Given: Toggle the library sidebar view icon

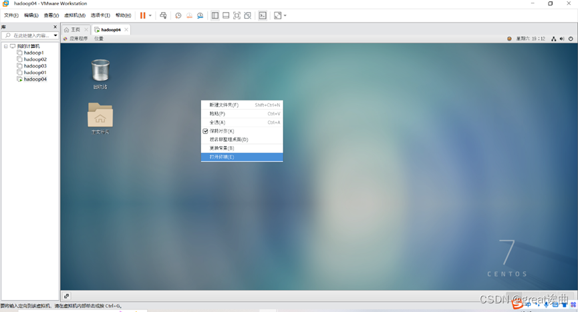Looking at the screenshot, I should point(215,15).
